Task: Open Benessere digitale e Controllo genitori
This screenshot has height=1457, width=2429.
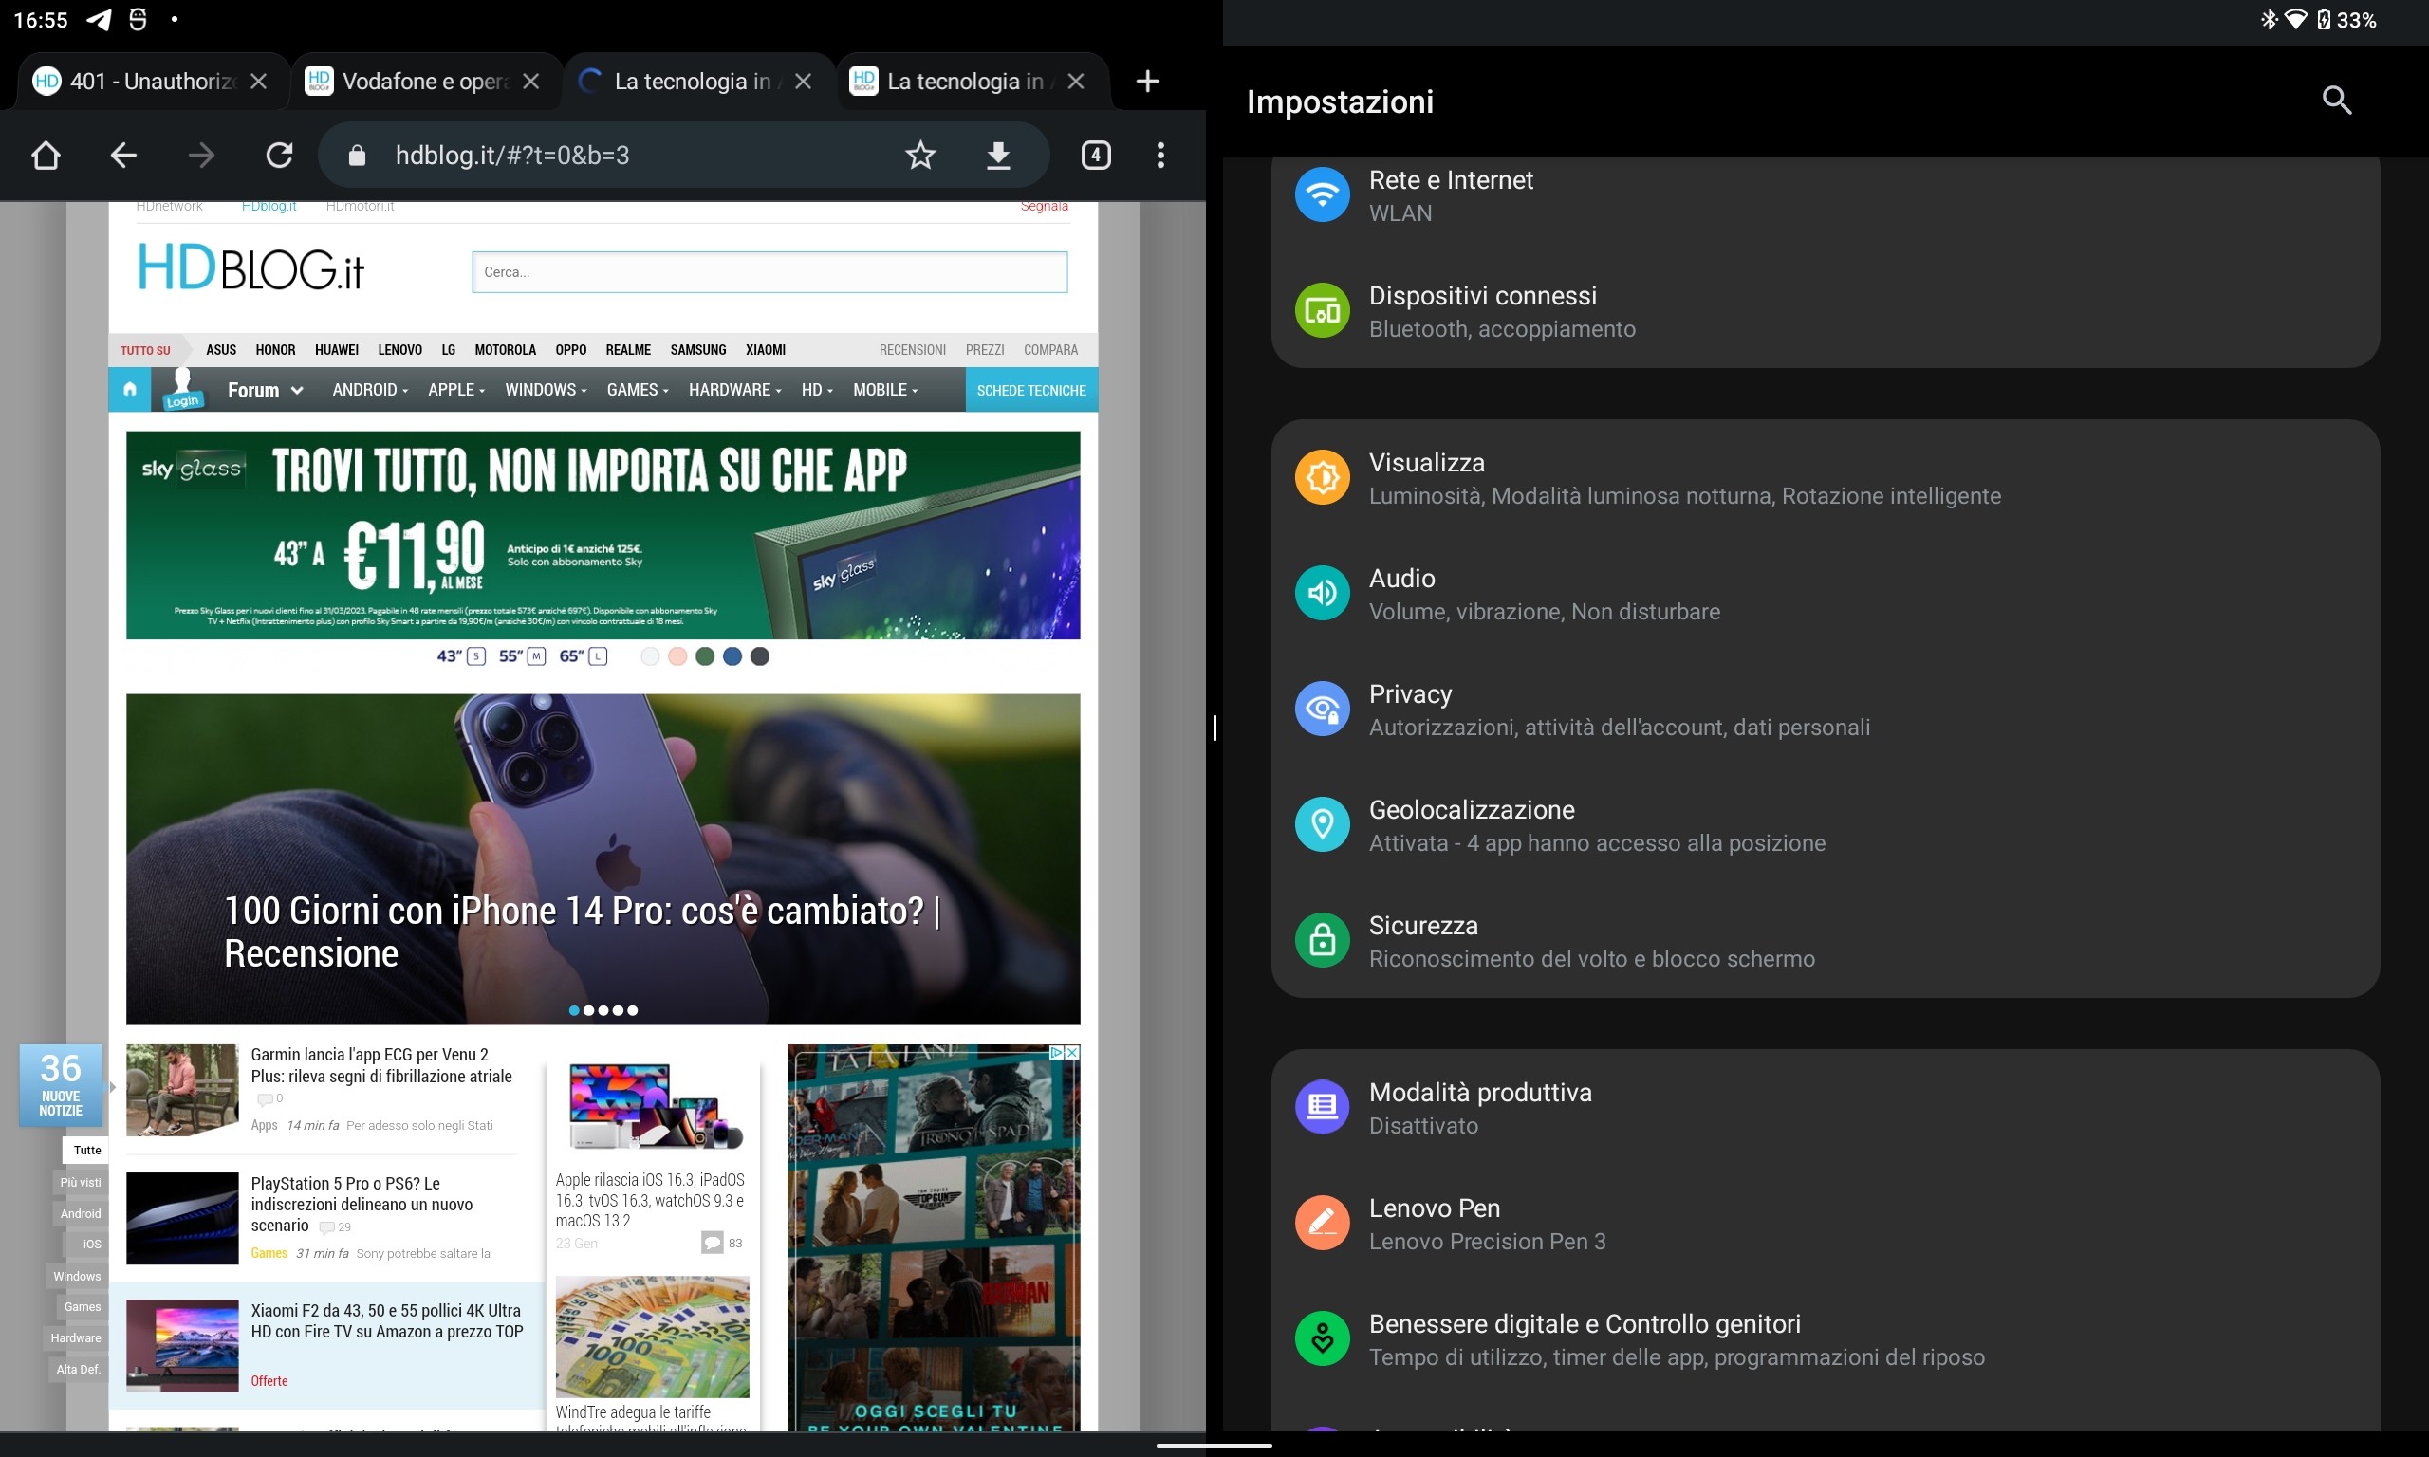Action: coord(1826,1340)
